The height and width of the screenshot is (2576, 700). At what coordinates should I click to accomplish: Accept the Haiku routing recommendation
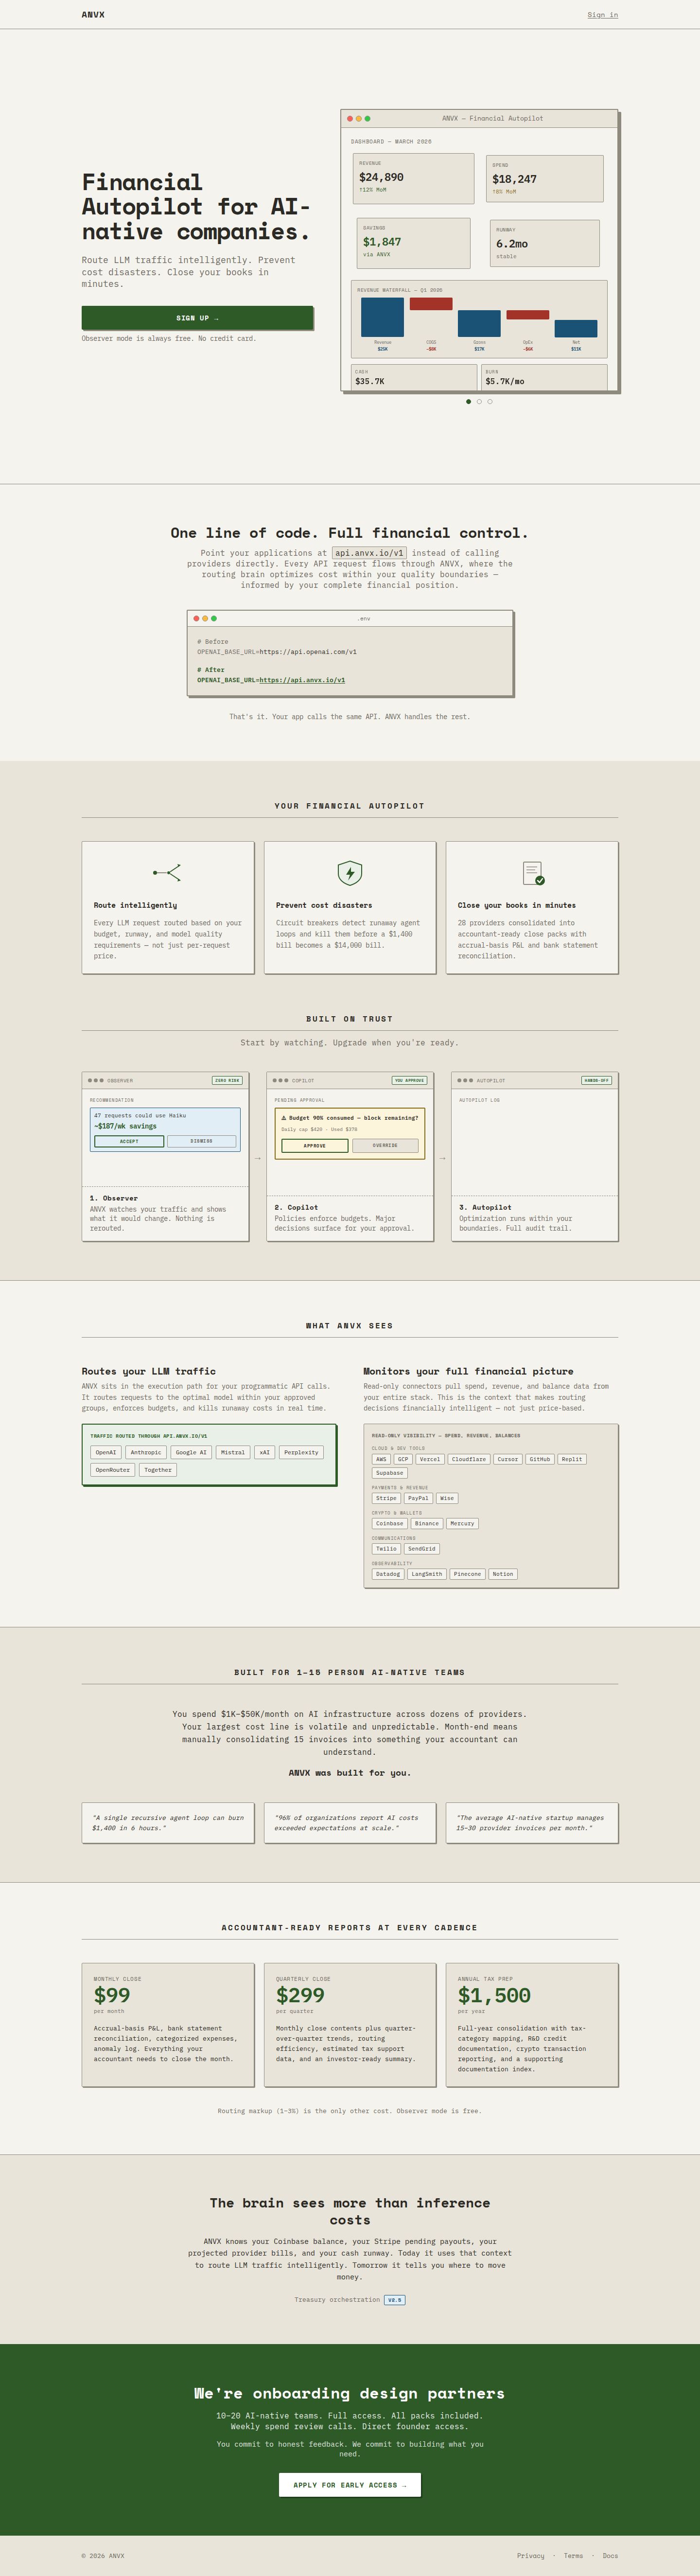click(129, 1141)
